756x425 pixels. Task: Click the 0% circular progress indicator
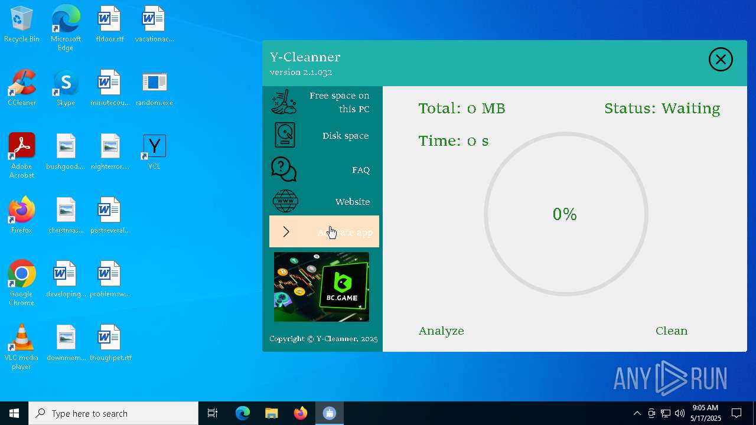(x=565, y=214)
